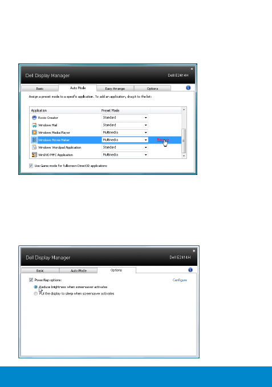Click Remove link for Windows Movie Maker

coord(163,140)
